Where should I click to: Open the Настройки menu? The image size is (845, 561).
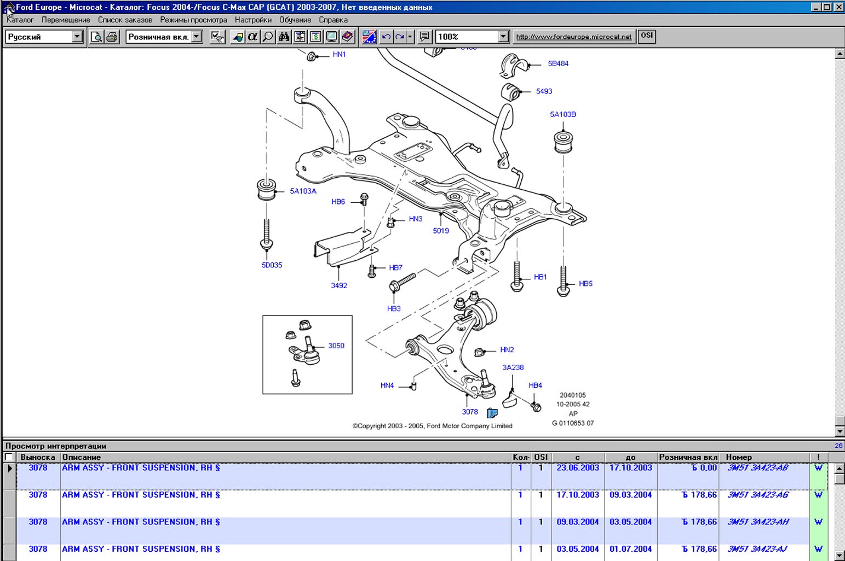(x=253, y=20)
